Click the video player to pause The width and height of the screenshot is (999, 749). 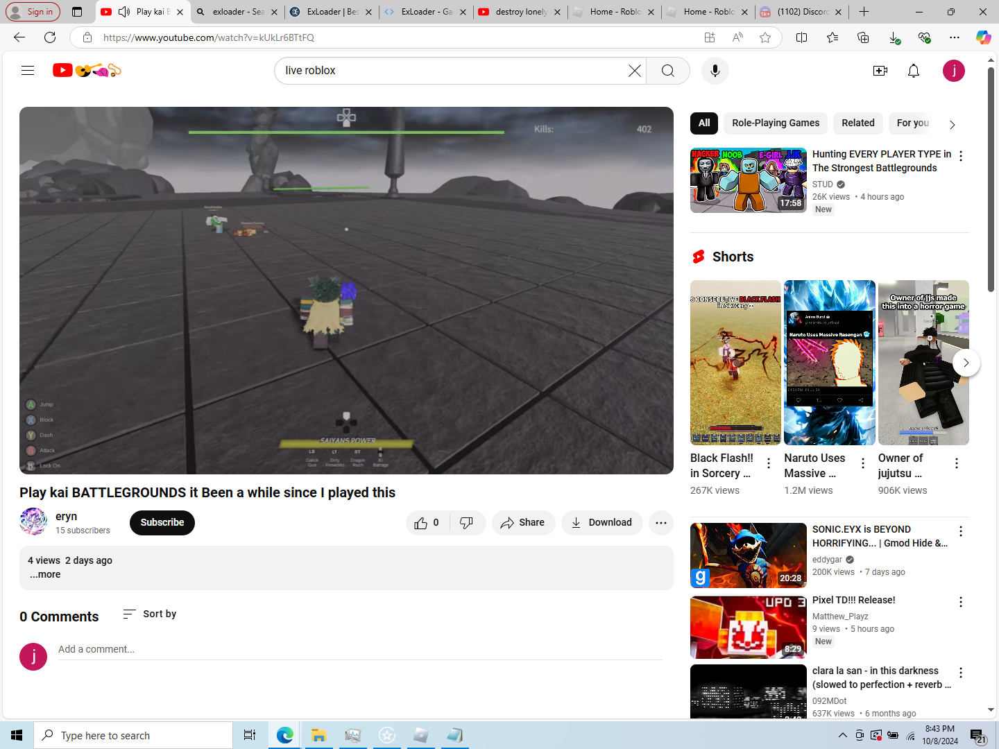346,291
